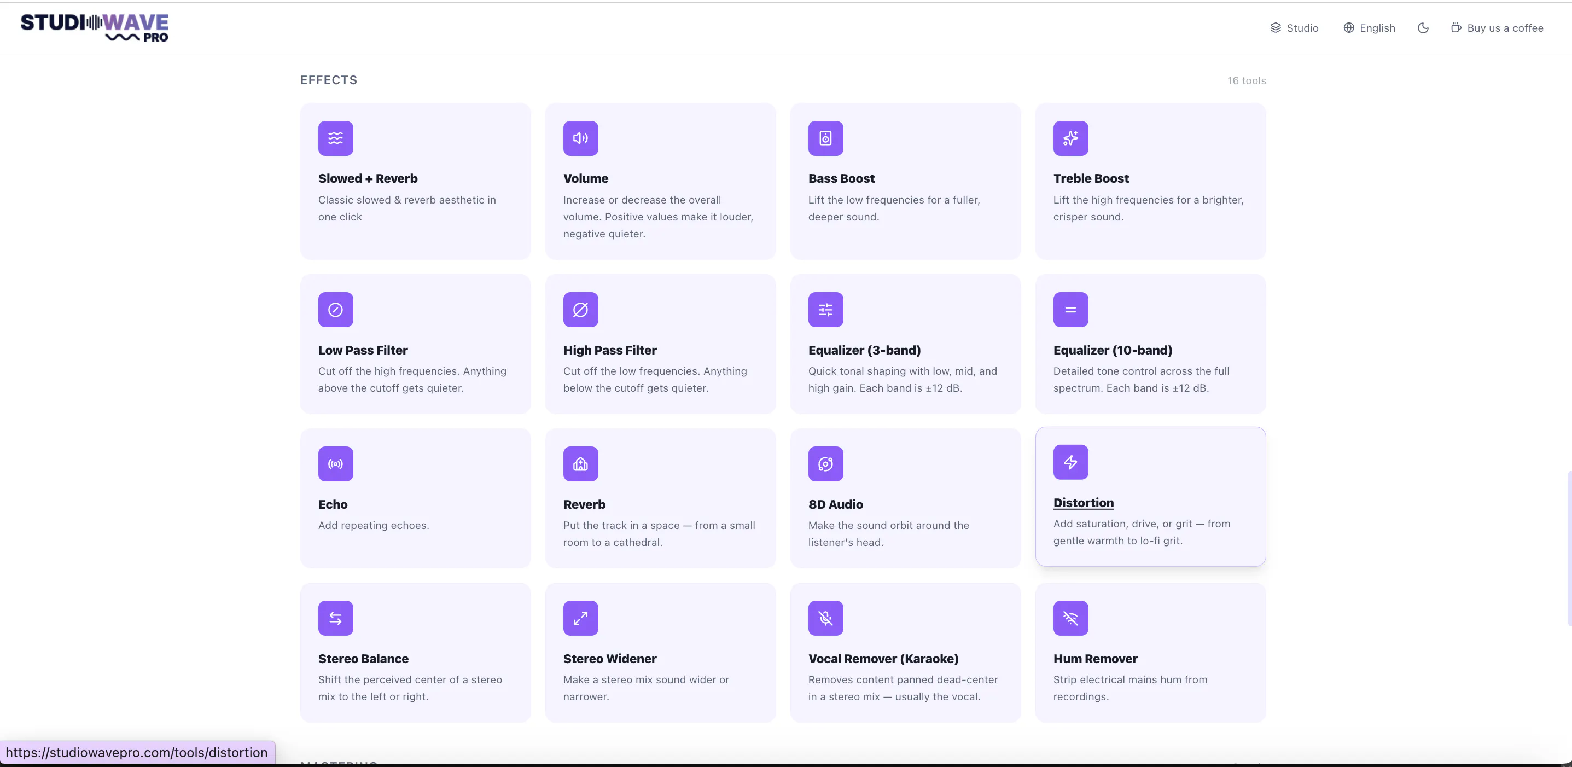Screen dimensions: 1572x767
Task: Click 'Cut off the high frequencies' description
Action: 412,380
